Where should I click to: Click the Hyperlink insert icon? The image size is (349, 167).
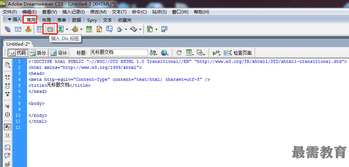click(x=8, y=29)
